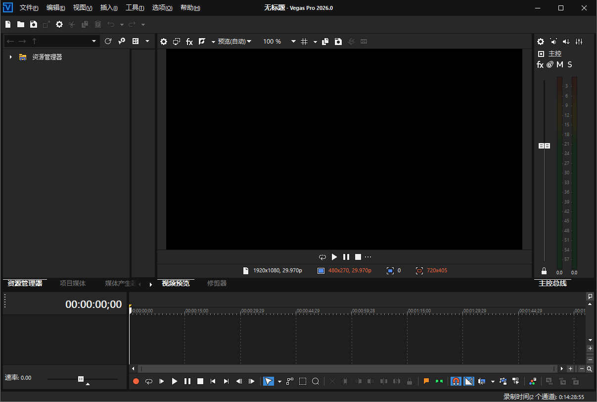Open the 工具 menu
Viewport: 597px width, 402px height.
tap(135, 8)
